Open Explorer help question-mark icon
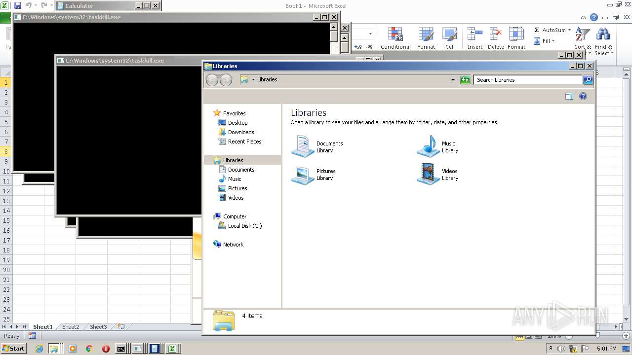This screenshot has width=632, height=355. click(x=583, y=97)
